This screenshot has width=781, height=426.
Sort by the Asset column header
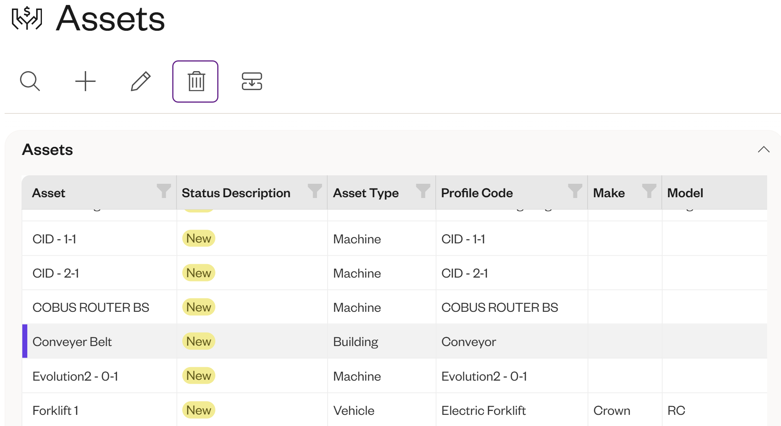(49, 193)
